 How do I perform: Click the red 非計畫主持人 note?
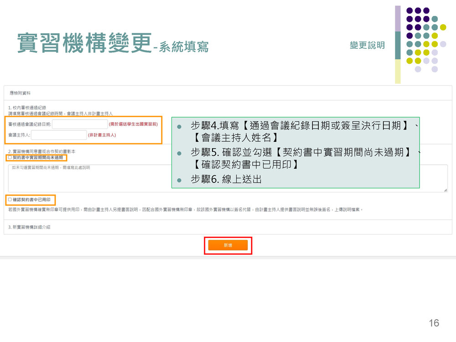[x=102, y=135]
